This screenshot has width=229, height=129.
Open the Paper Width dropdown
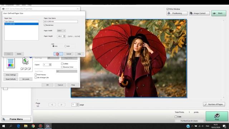(x=61, y=31)
